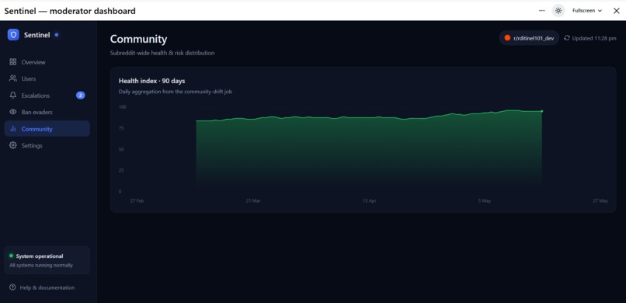
Task: Click the 5 May axis label
Action: pos(485,200)
